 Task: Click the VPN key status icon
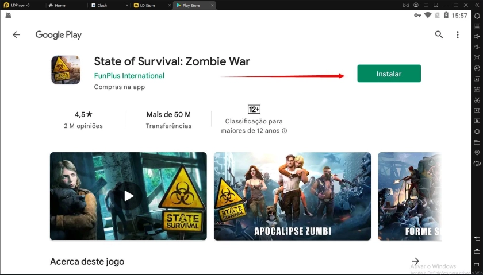click(x=417, y=15)
